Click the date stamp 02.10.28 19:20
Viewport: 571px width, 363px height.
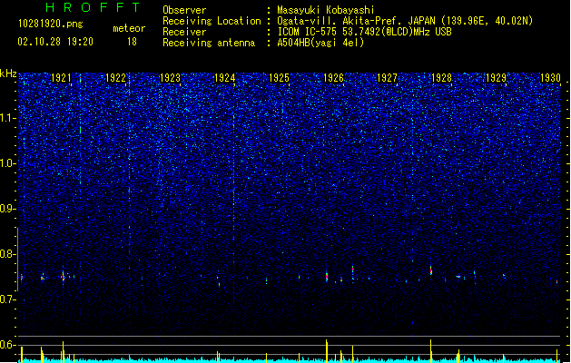[55, 42]
